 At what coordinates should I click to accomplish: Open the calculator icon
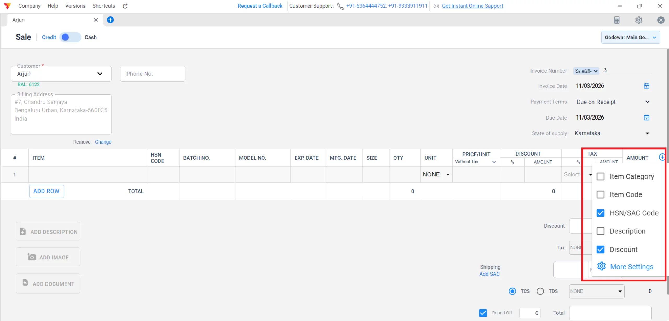pos(617,20)
